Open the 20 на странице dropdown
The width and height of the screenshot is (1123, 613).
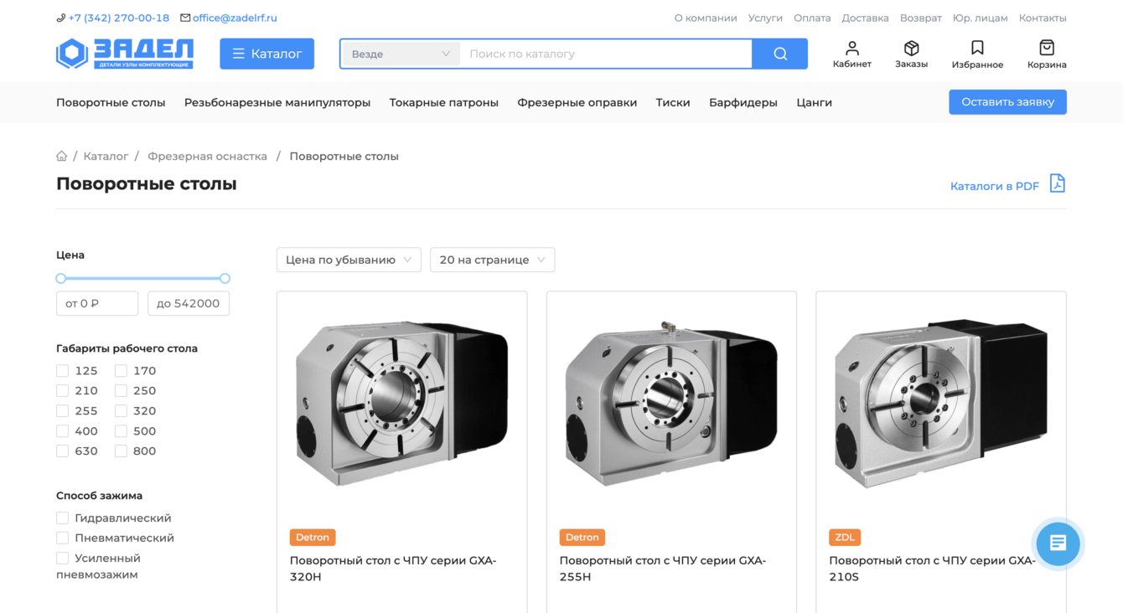(492, 260)
